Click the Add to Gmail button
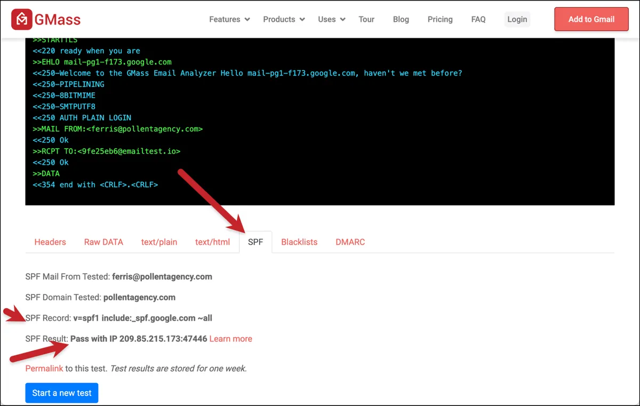 pos(591,19)
